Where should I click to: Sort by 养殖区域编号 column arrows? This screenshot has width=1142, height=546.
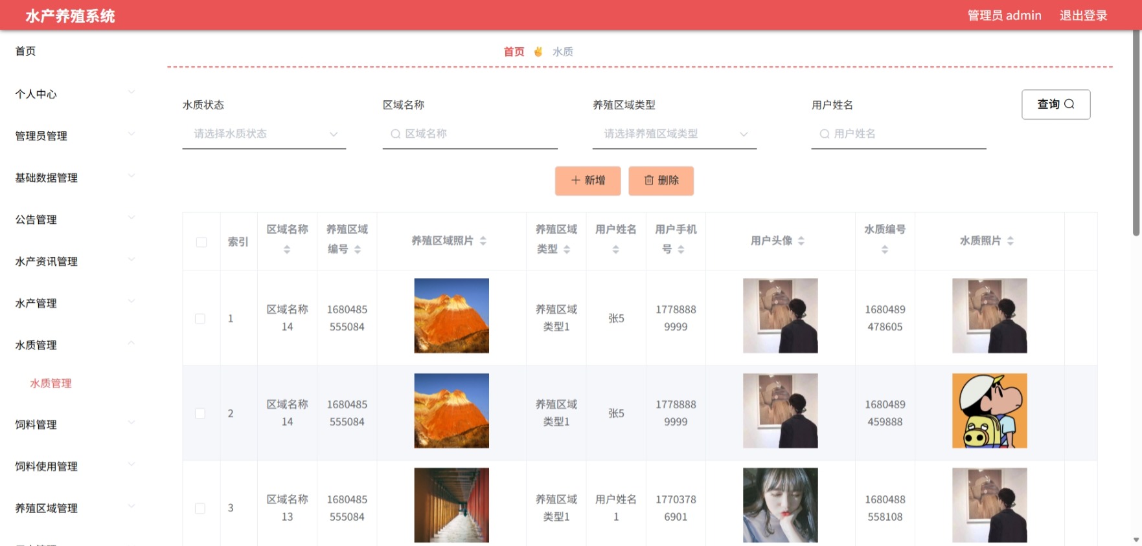[358, 249]
